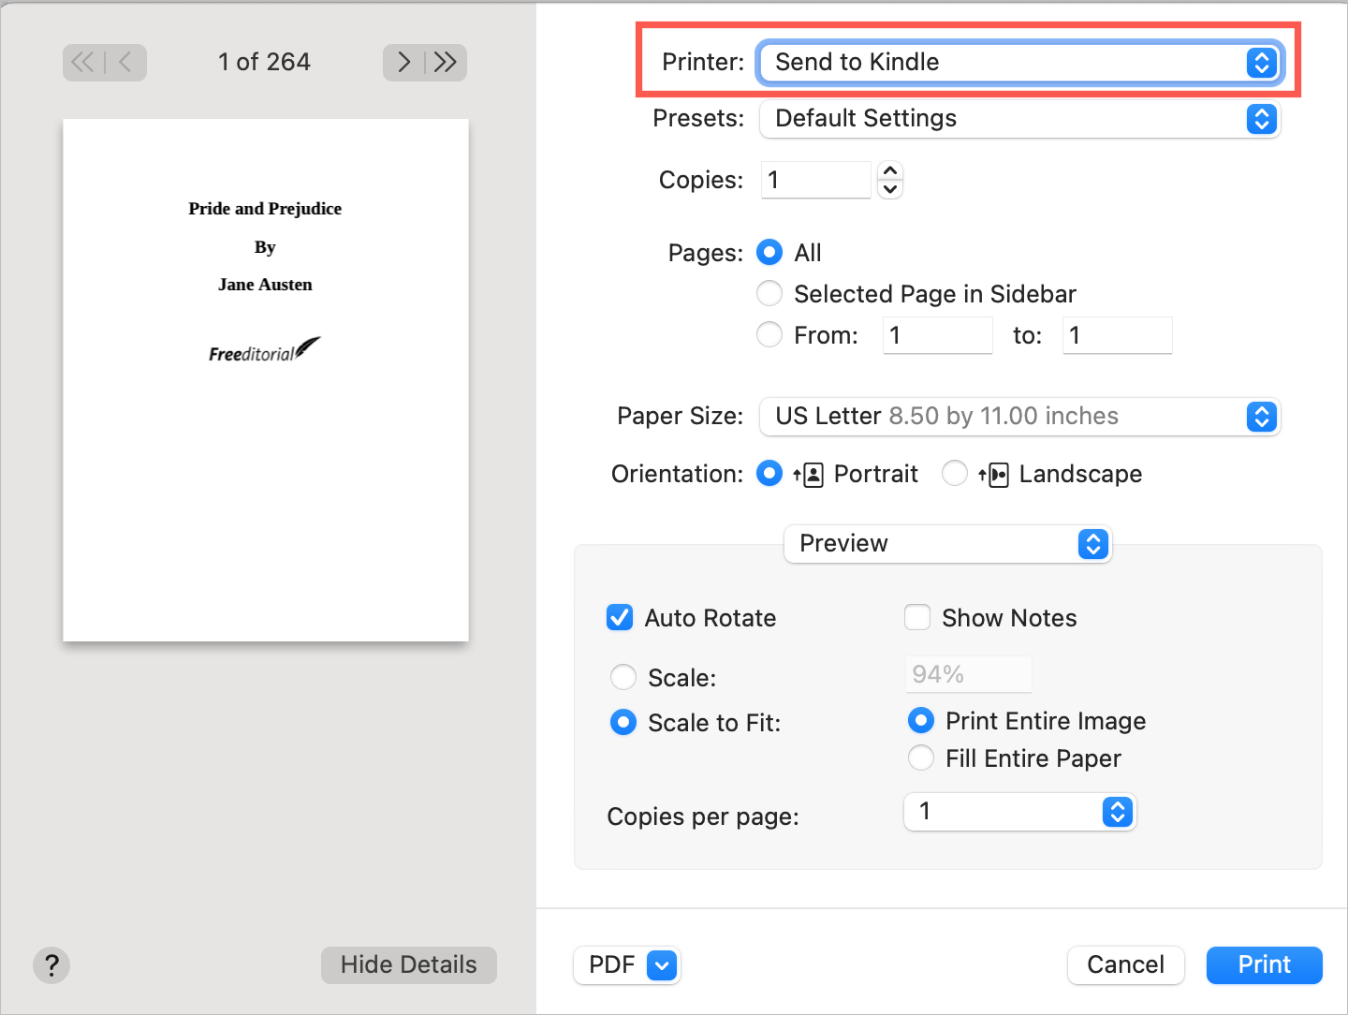1348x1015 pixels.
Task: Decrease copies with the down stepper arrow
Action: point(890,189)
